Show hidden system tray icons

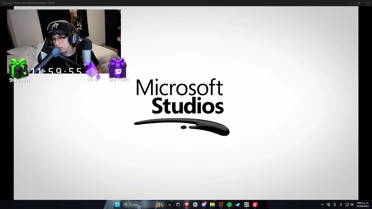(x=322, y=205)
